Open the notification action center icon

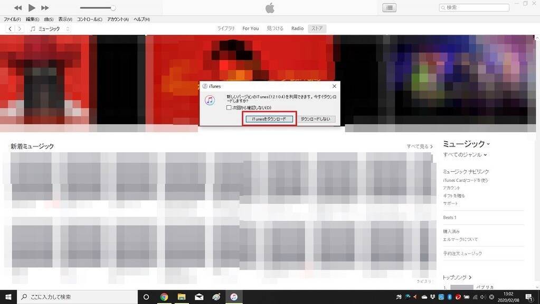(529, 297)
